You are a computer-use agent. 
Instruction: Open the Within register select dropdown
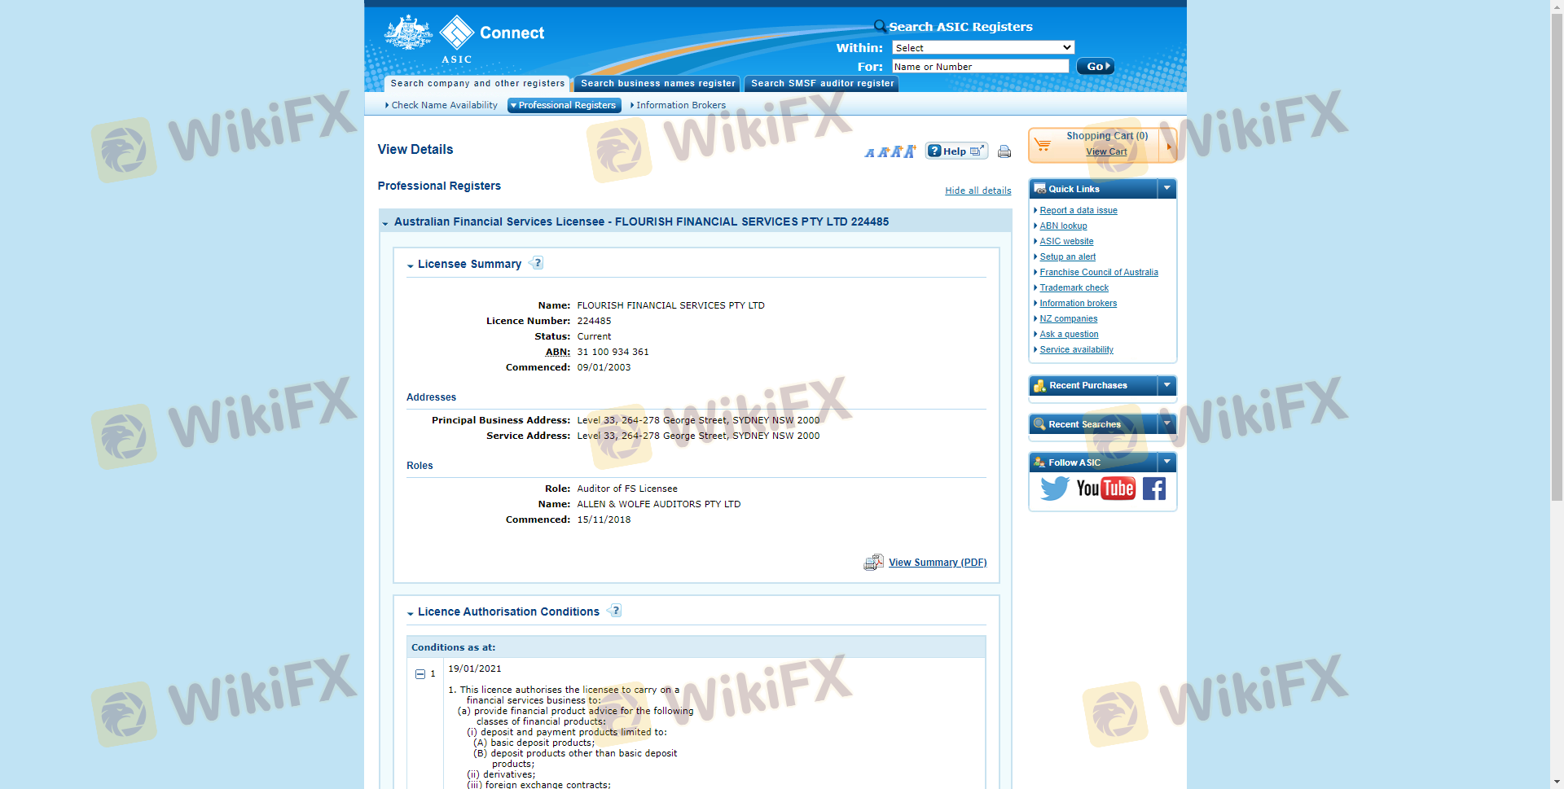click(x=983, y=47)
